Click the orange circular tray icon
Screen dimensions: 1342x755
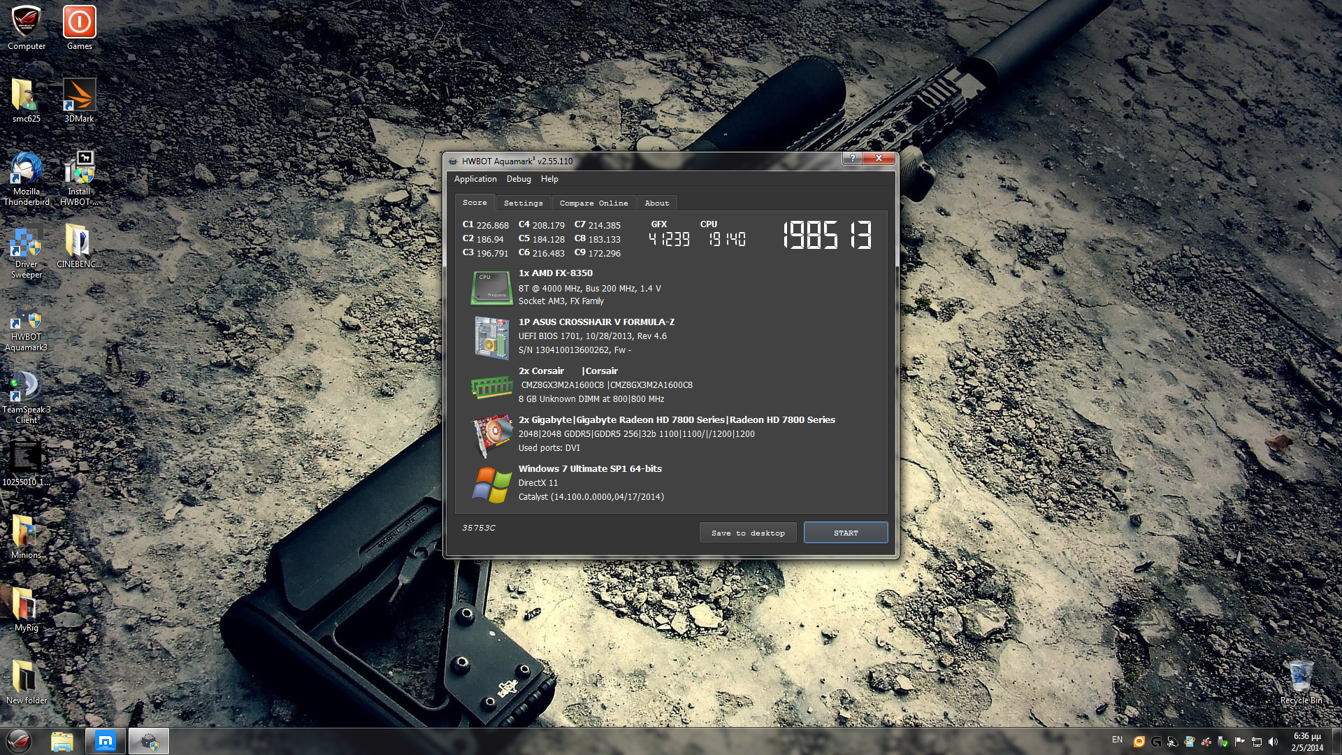(1139, 742)
